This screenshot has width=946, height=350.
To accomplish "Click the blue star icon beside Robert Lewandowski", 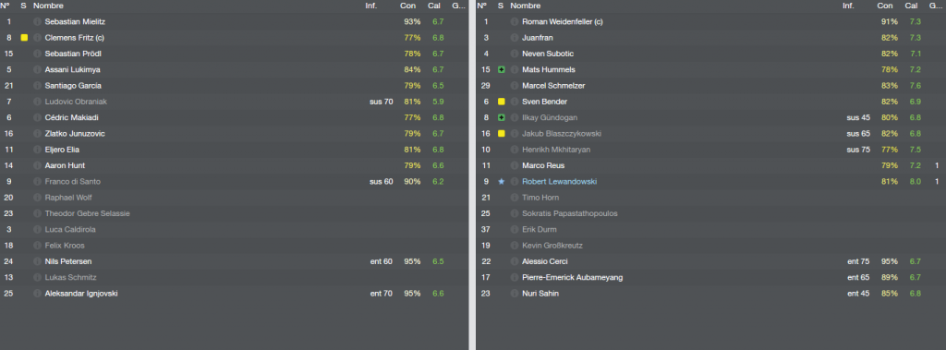I will pyautogui.click(x=502, y=181).
